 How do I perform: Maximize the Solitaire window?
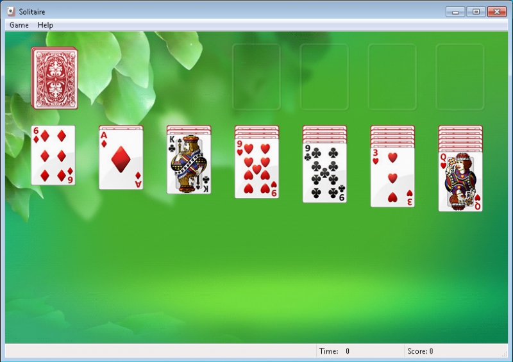coord(476,12)
